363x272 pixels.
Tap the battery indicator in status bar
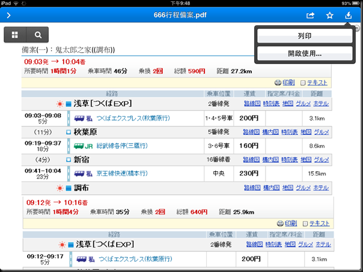pyautogui.click(x=356, y=3)
